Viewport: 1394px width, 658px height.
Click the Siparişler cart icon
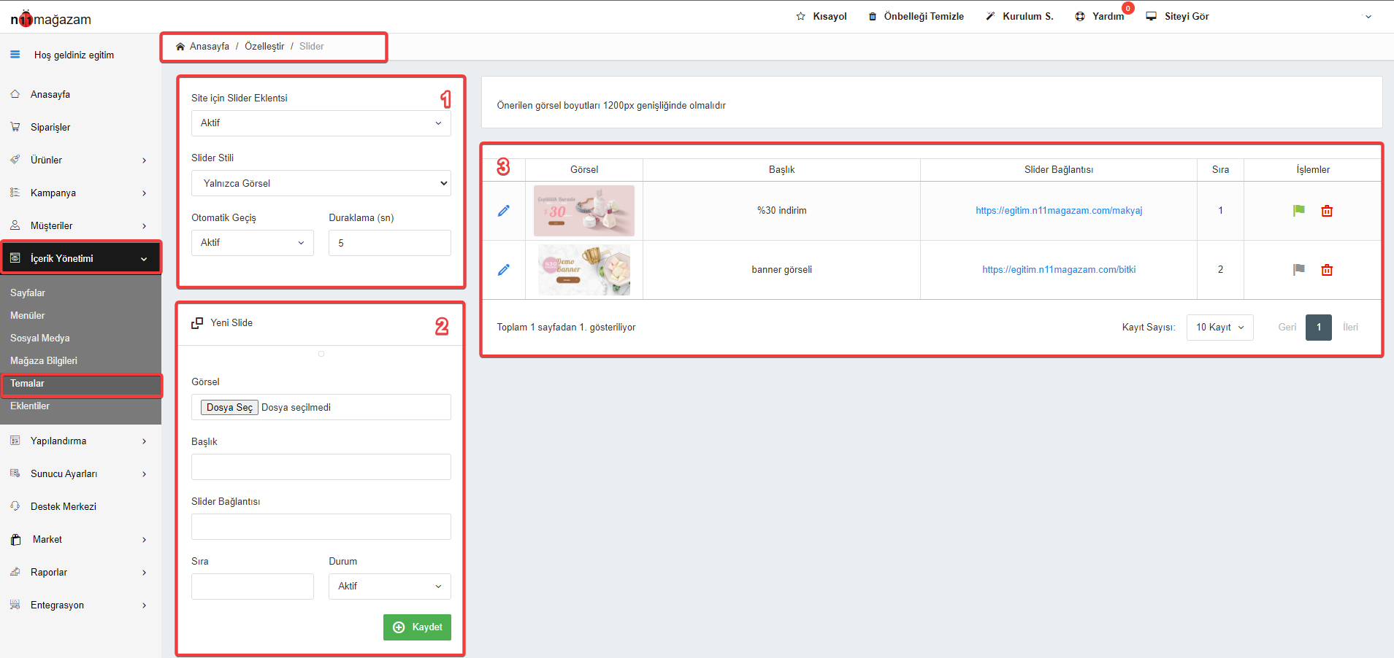coord(15,127)
